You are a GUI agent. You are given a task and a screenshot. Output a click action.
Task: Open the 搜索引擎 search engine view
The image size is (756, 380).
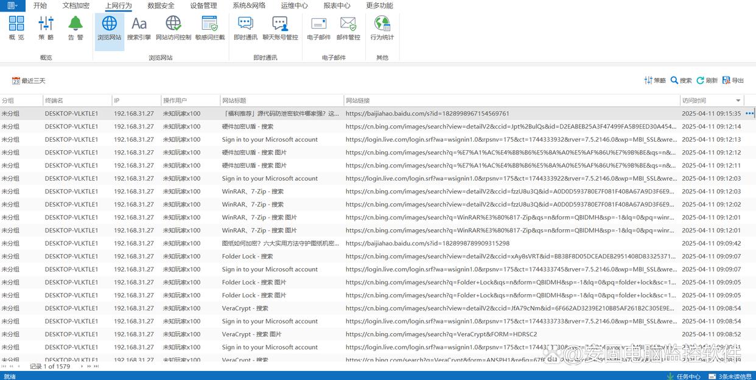pyautogui.click(x=139, y=29)
